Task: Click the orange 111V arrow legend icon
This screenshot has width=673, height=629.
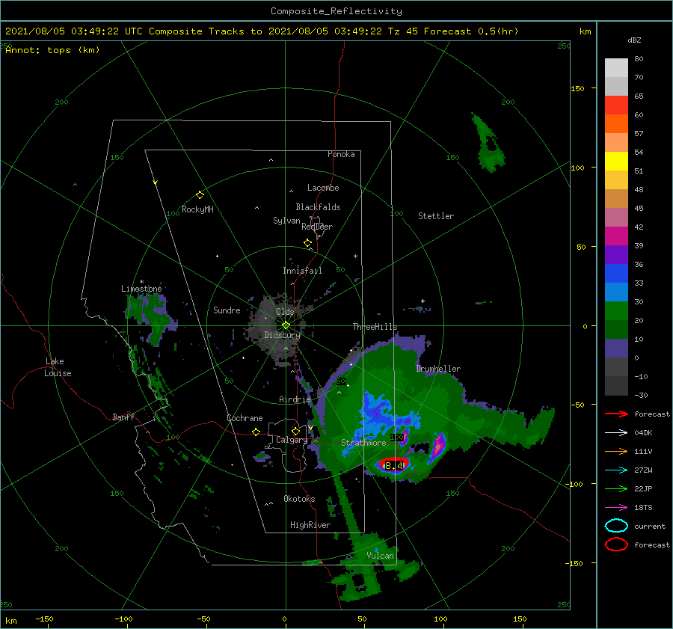Action: pos(616,451)
